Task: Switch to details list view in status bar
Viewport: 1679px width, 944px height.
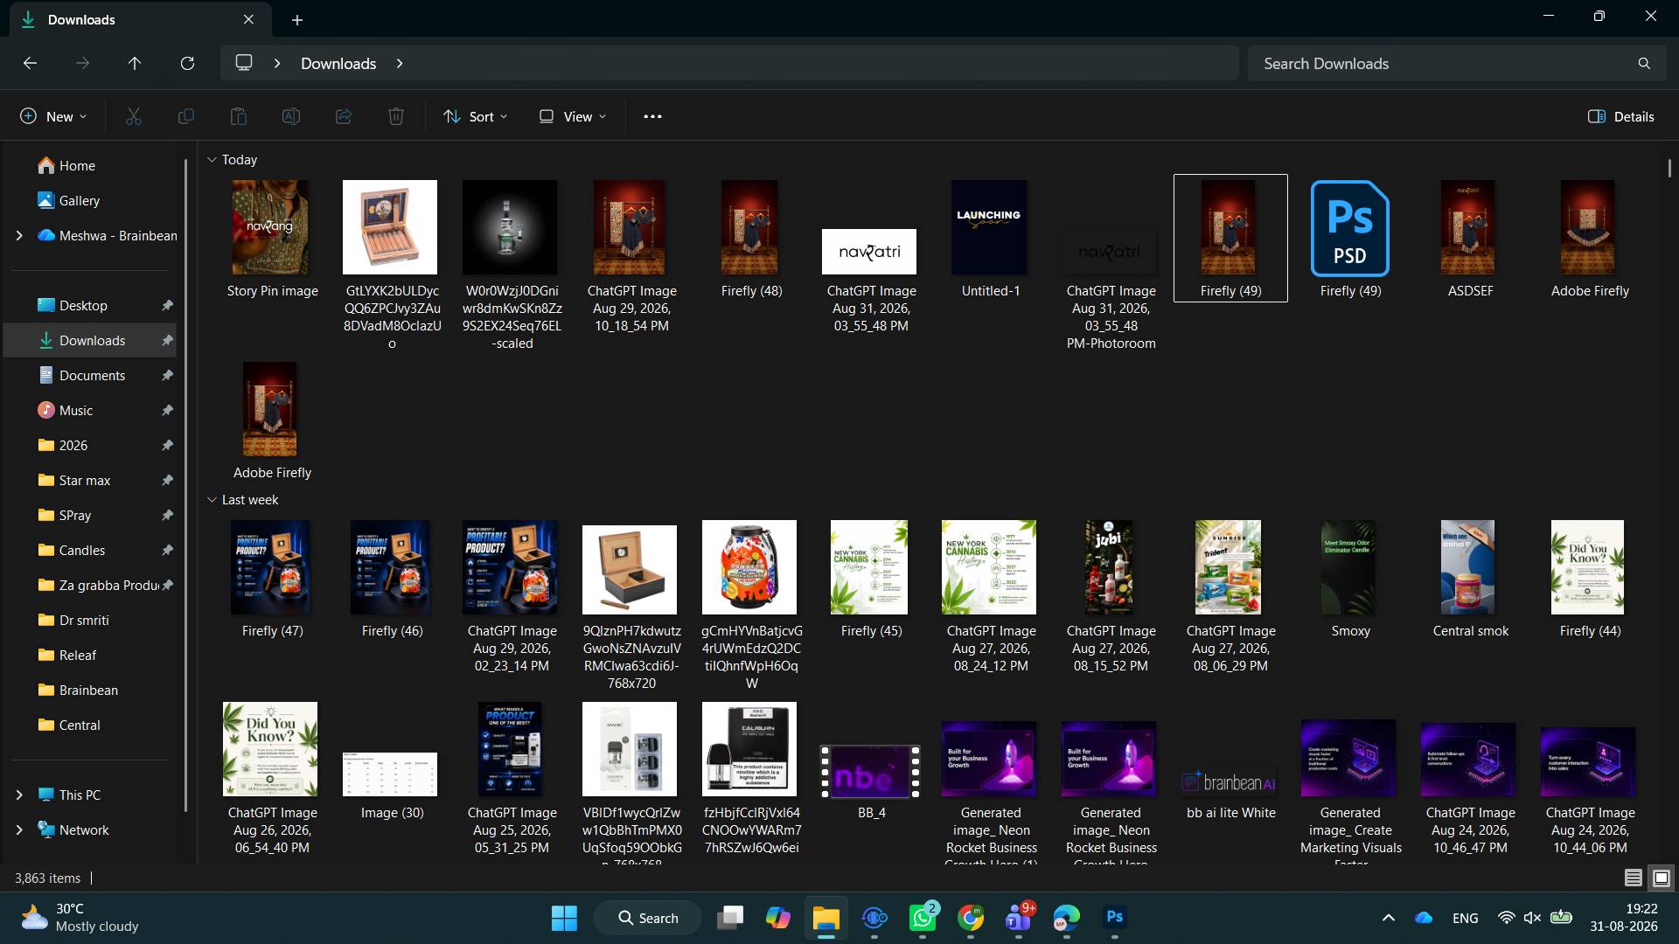Action: 1633,878
